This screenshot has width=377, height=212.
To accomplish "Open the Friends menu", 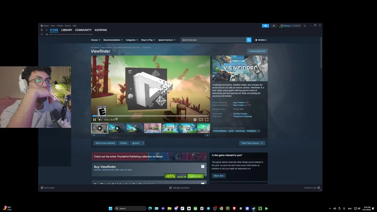I will click(x=60, y=26).
